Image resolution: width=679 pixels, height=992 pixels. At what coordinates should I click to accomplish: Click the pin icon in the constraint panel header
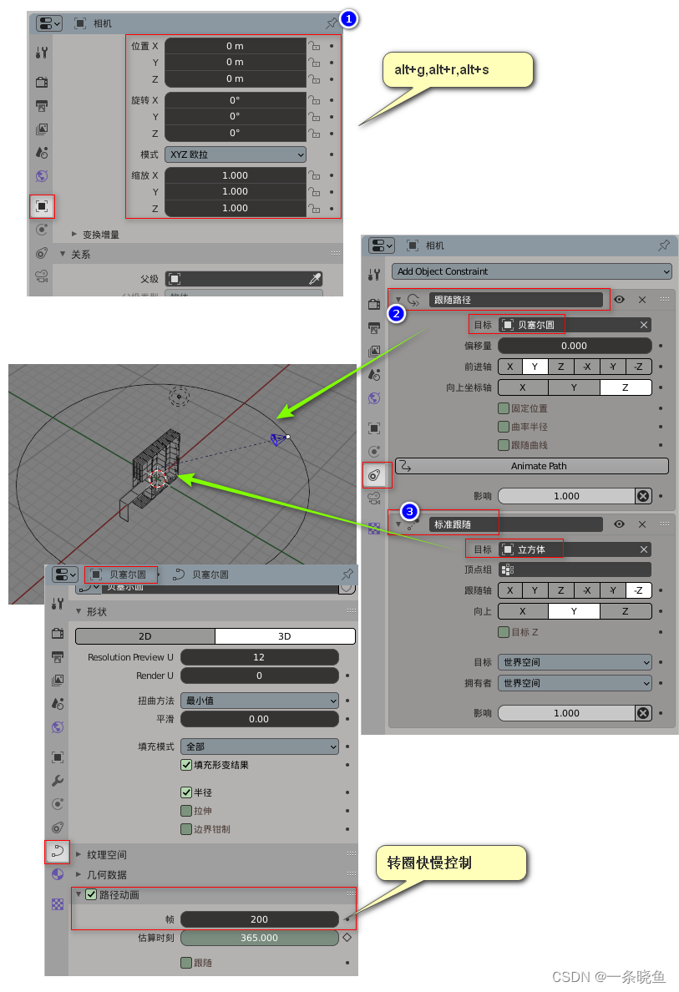click(664, 245)
